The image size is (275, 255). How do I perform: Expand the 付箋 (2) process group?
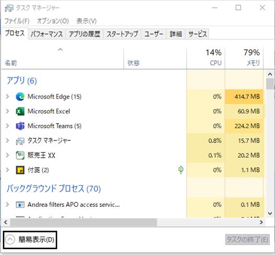coord(7,170)
